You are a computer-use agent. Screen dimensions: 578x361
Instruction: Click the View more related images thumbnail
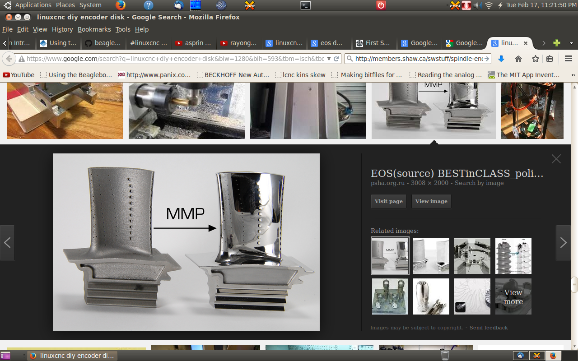tap(513, 296)
